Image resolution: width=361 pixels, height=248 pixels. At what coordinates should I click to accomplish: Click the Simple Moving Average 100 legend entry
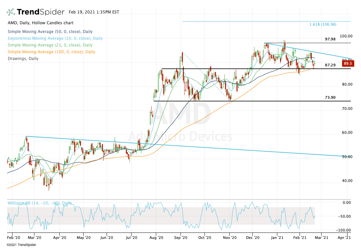coord(51,52)
